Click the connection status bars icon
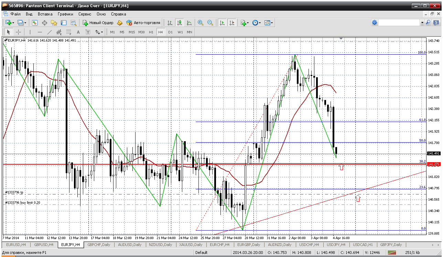 point(392,253)
